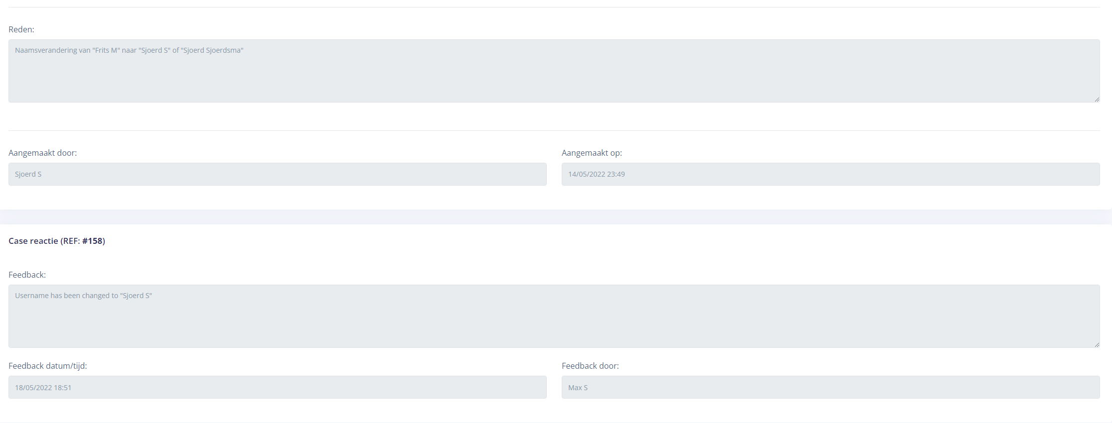The width and height of the screenshot is (1112, 423).
Task: Click the Feedback label
Action: 27,275
